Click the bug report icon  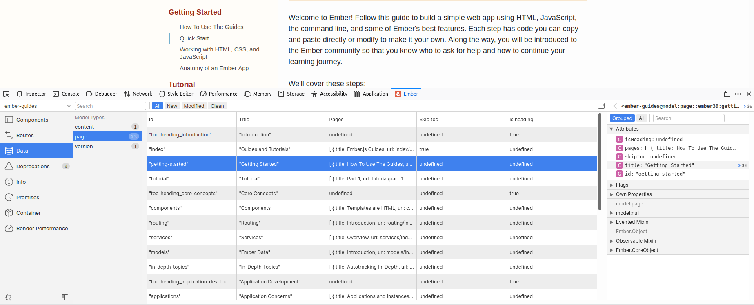pos(8,297)
